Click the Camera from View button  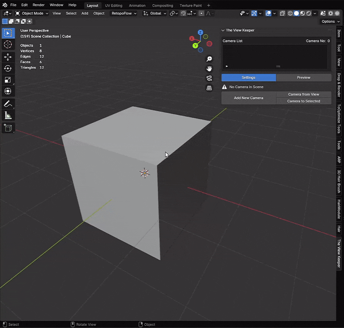coord(304,94)
